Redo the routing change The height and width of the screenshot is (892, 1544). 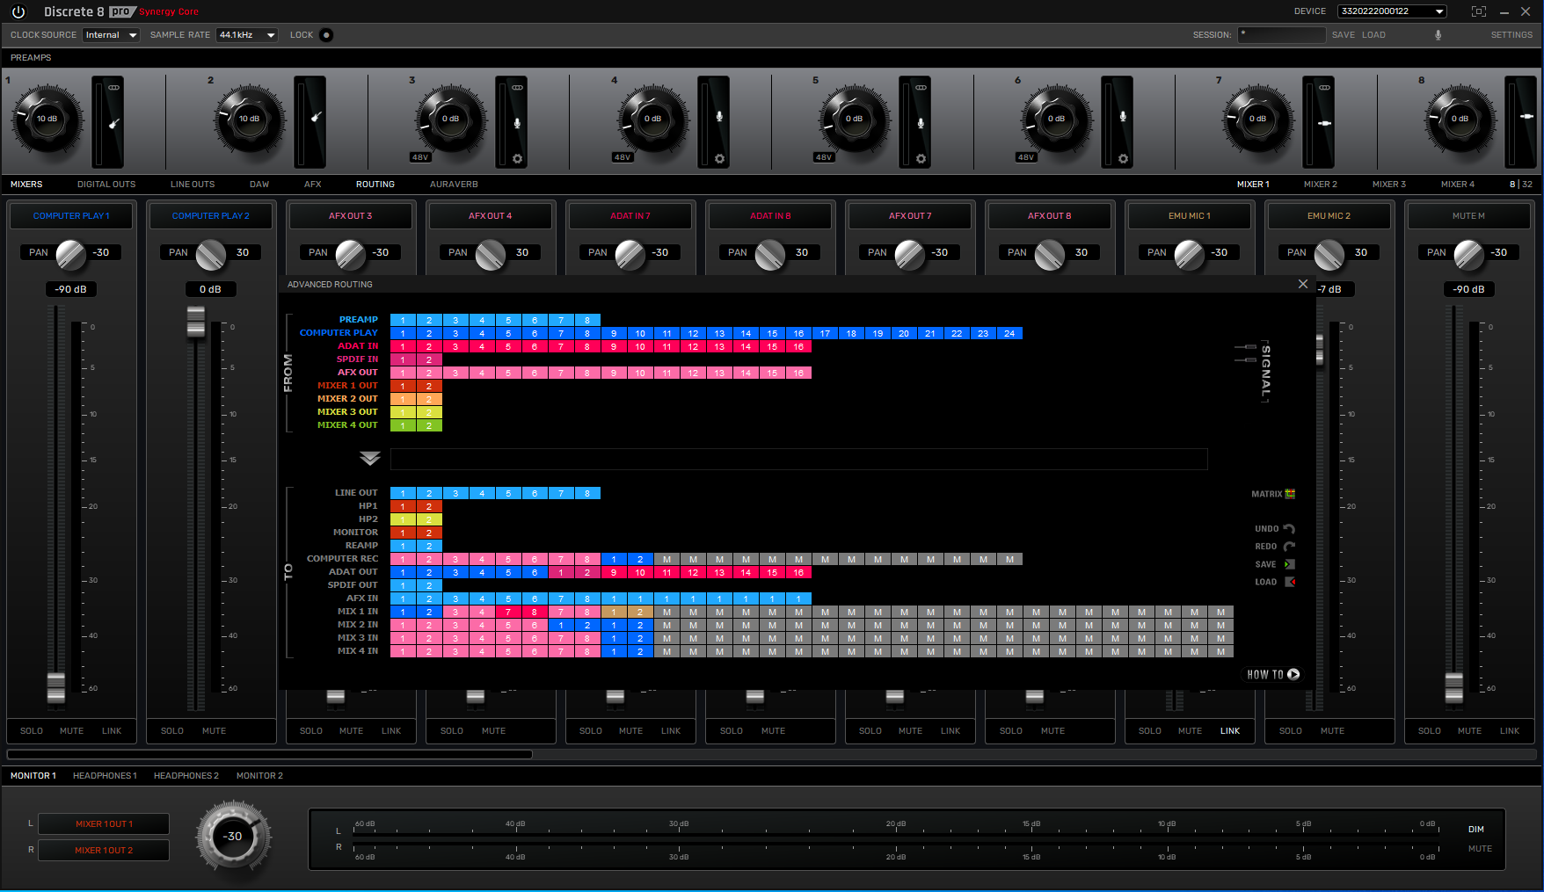tap(1287, 546)
